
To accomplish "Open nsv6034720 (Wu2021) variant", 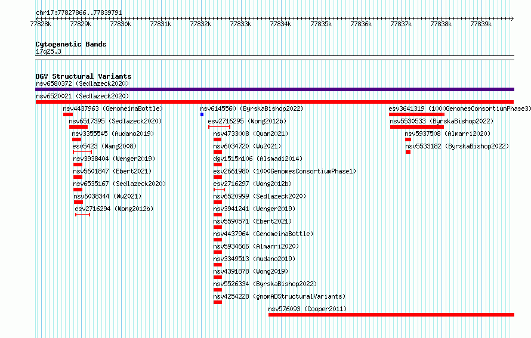I will click(x=247, y=146).
